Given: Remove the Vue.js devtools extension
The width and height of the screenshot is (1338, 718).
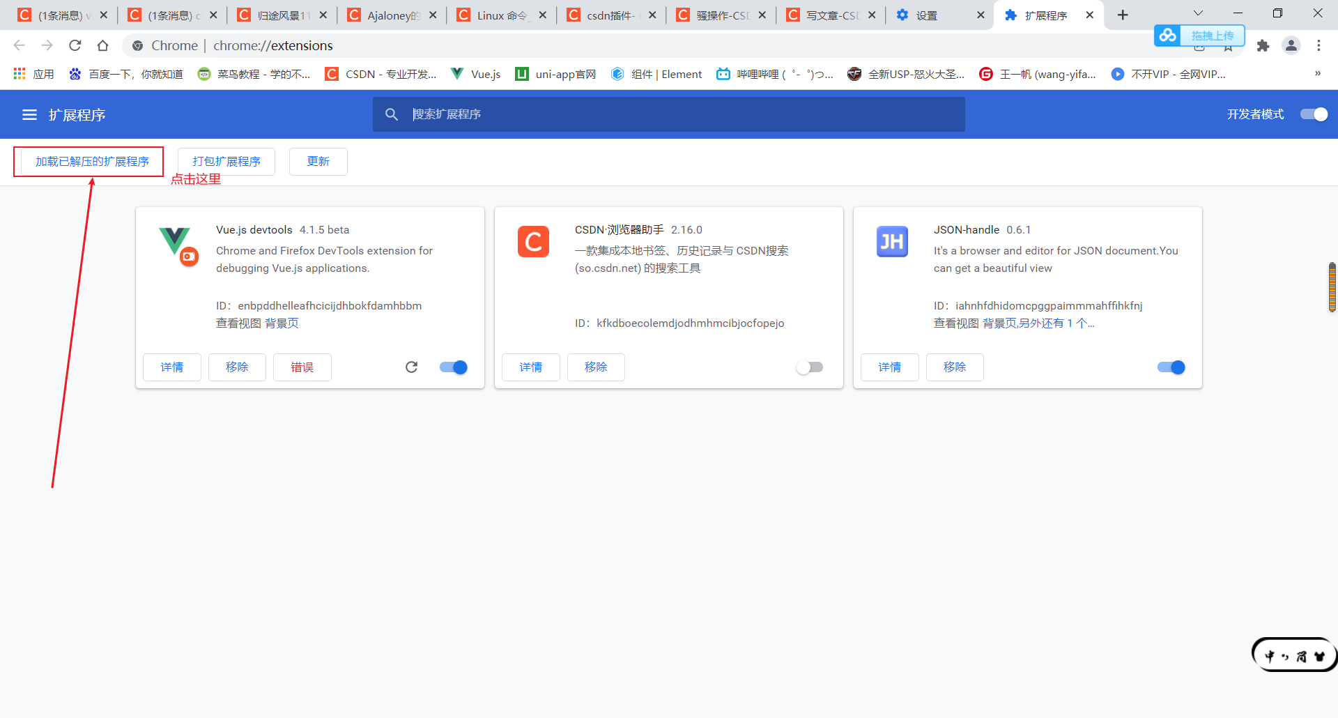Looking at the screenshot, I should click(x=237, y=367).
